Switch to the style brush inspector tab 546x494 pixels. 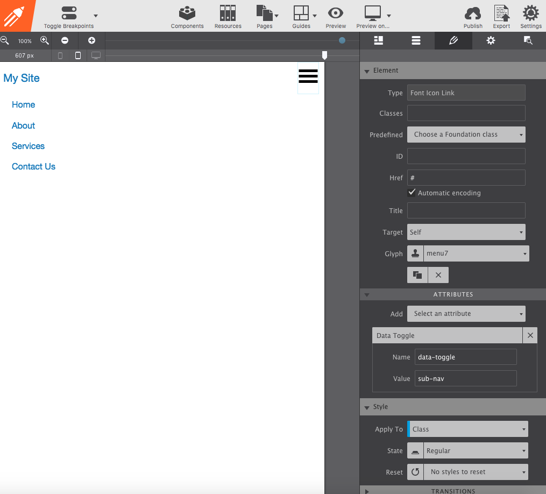click(x=453, y=40)
